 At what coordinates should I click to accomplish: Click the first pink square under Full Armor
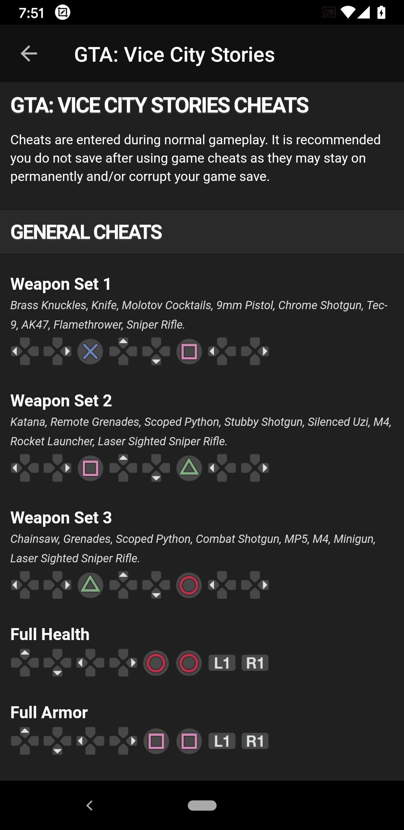(156, 741)
